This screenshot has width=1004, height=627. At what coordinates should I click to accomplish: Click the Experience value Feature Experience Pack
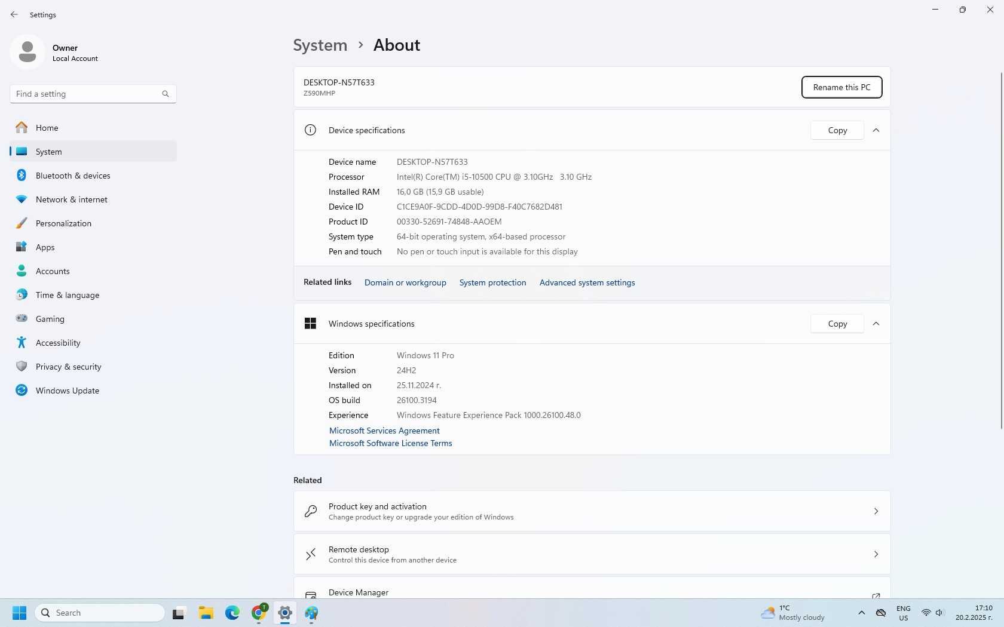[x=489, y=415]
